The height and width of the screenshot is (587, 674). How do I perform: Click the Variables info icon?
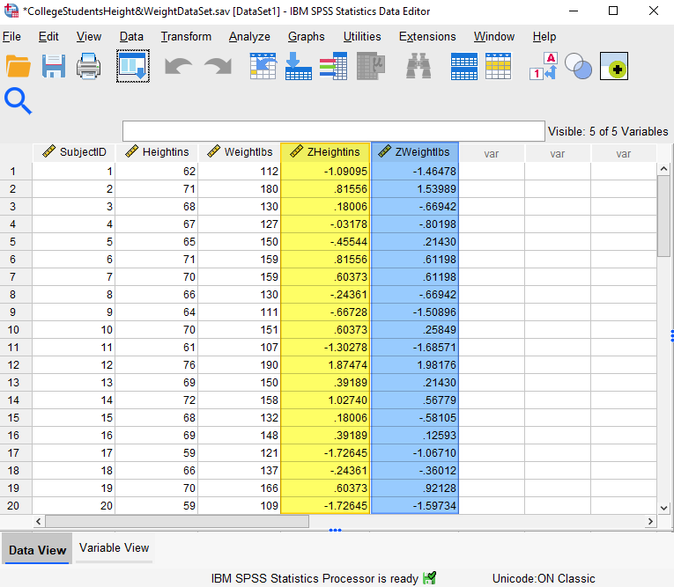click(333, 66)
